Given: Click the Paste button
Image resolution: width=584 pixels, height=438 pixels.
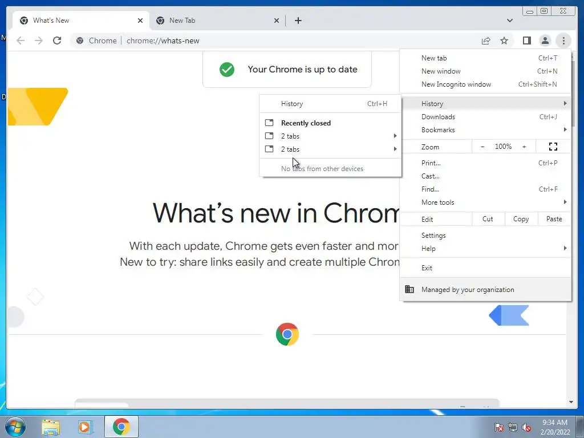Looking at the screenshot, I should [x=554, y=219].
